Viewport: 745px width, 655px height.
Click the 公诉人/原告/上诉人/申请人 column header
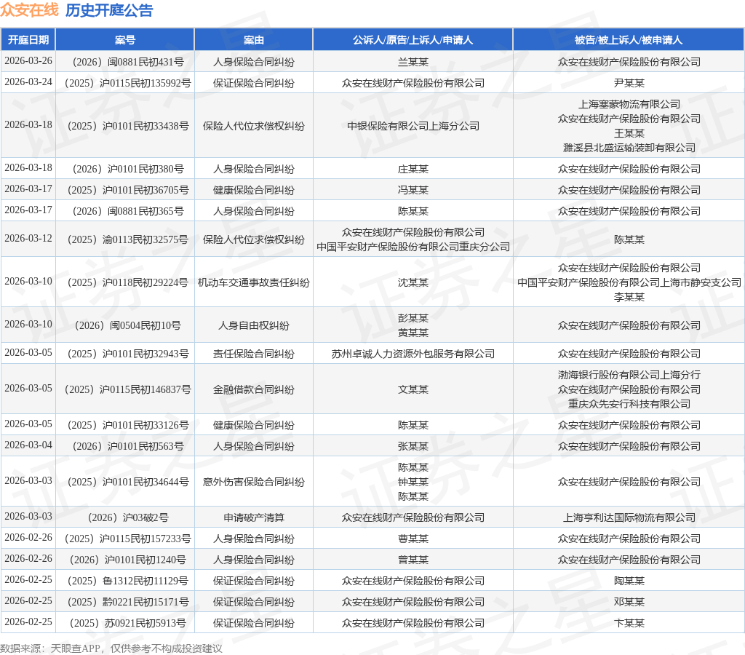click(413, 40)
